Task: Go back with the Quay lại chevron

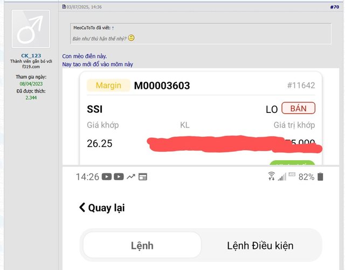Action: click(x=82, y=207)
